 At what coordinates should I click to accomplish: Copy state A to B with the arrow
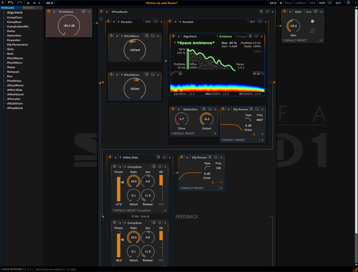point(34,3)
